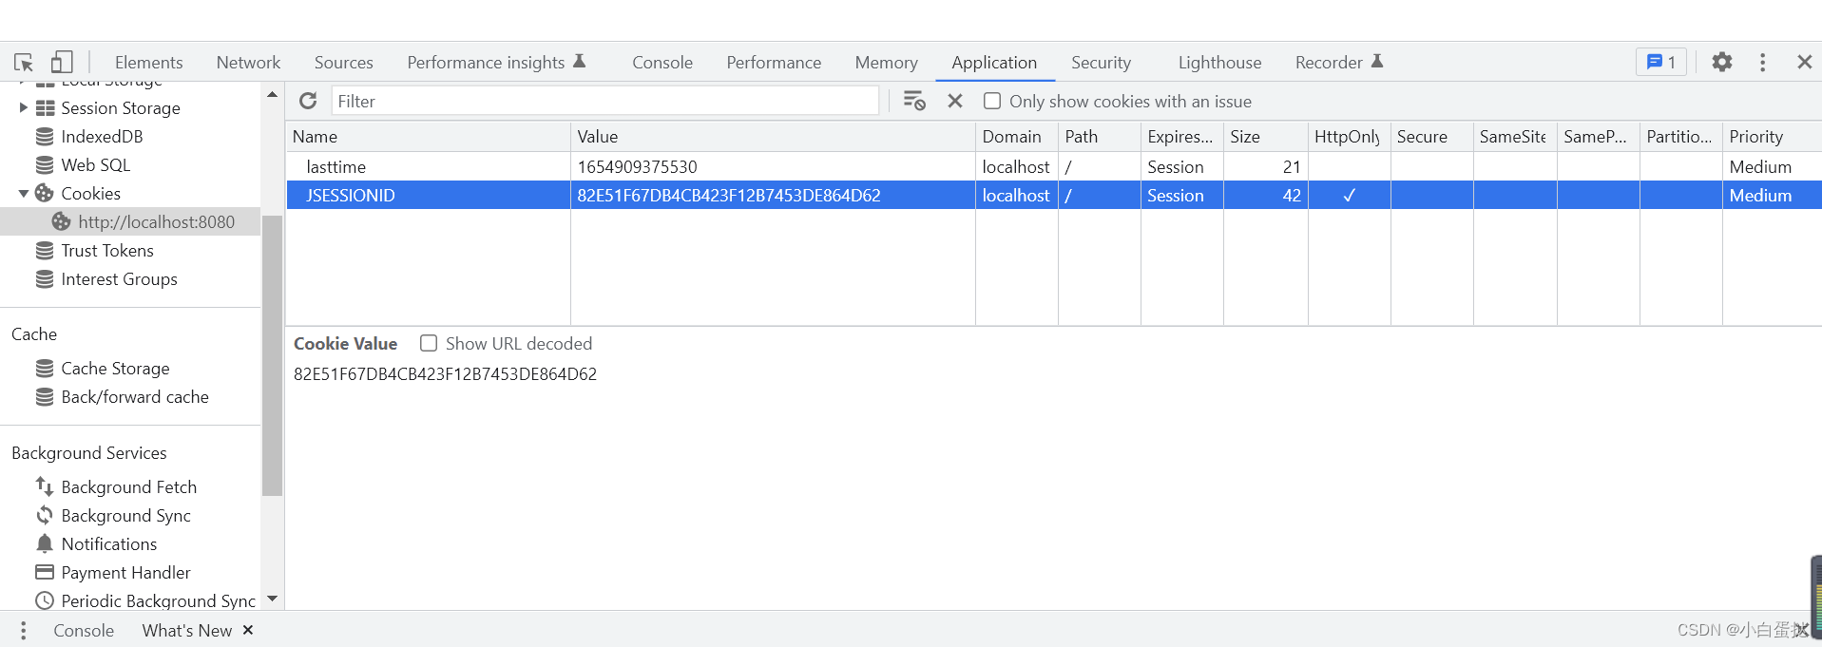1822x647 pixels.
Task: Close the What's New drawer tab
Action: tap(248, 630)
